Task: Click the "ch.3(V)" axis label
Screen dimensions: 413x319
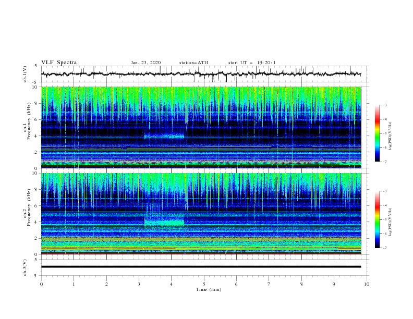Action: tap(25, 267)
